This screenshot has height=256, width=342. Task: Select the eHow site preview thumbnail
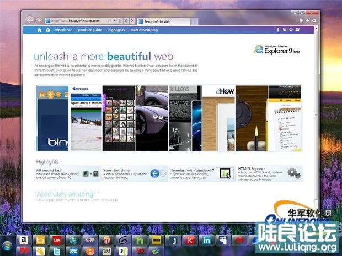coord(218,118)
